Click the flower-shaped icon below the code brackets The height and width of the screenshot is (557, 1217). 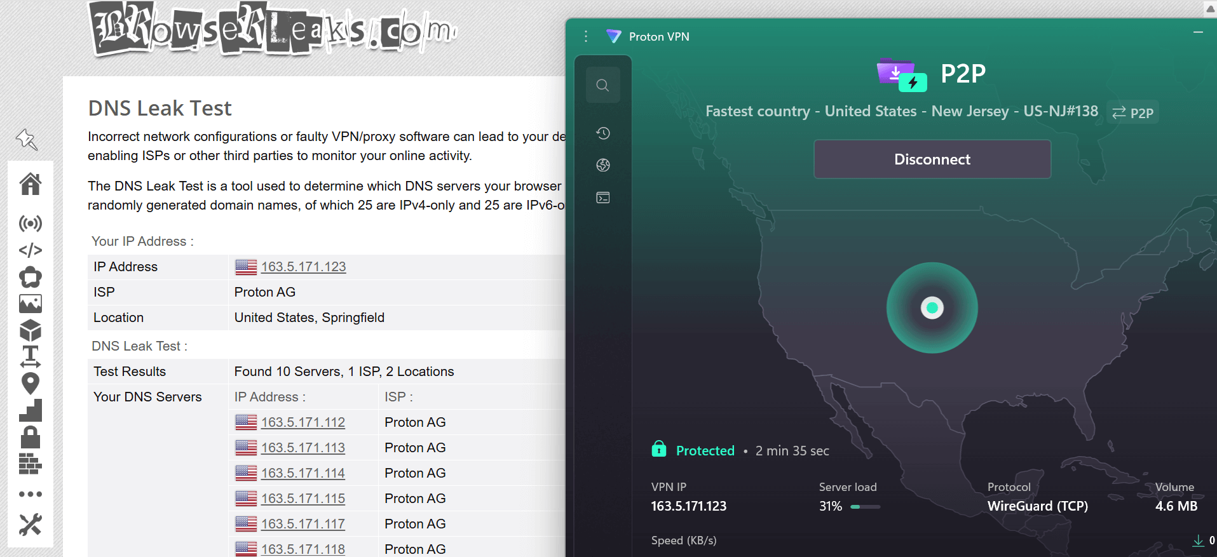point(31,278)
